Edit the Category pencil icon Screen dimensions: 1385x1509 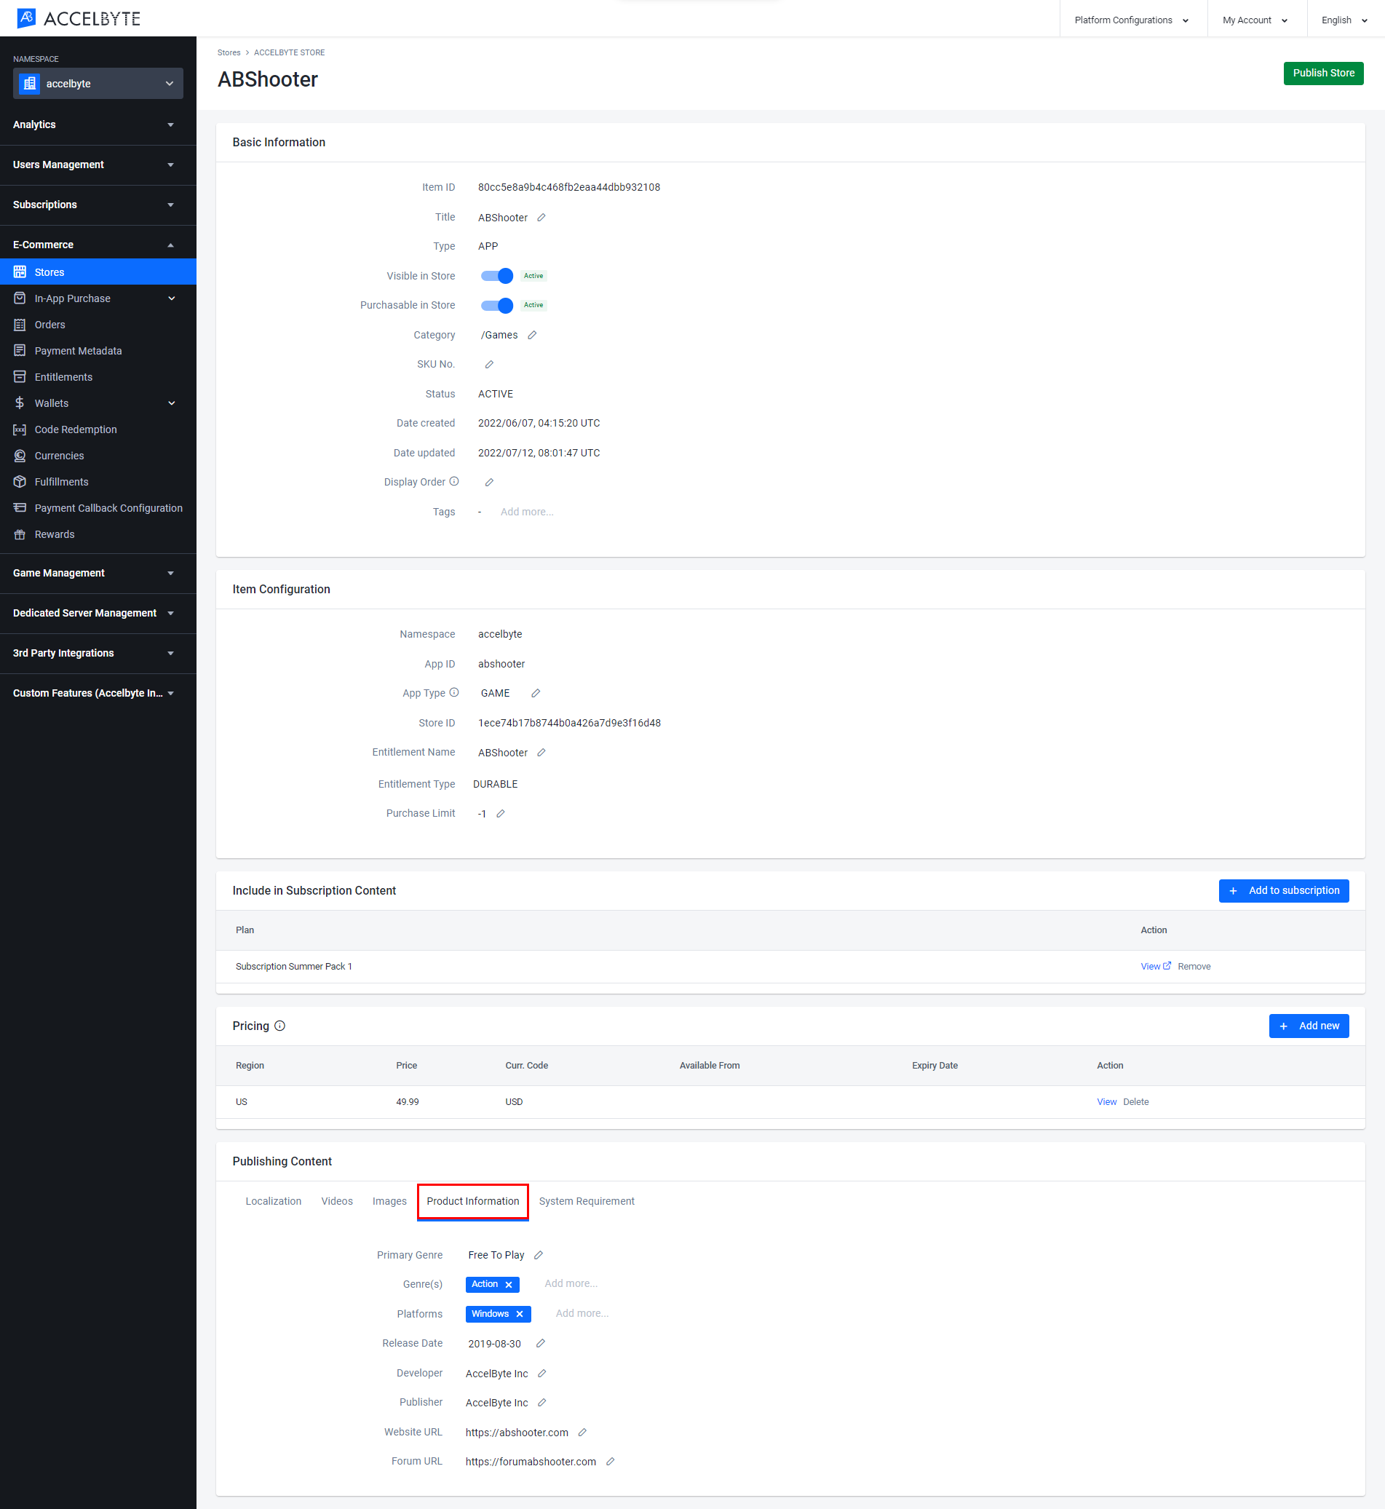(x=532, y=335)
